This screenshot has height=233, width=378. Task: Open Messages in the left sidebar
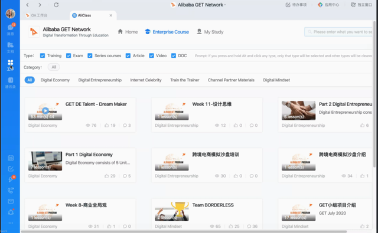point(11,29)
